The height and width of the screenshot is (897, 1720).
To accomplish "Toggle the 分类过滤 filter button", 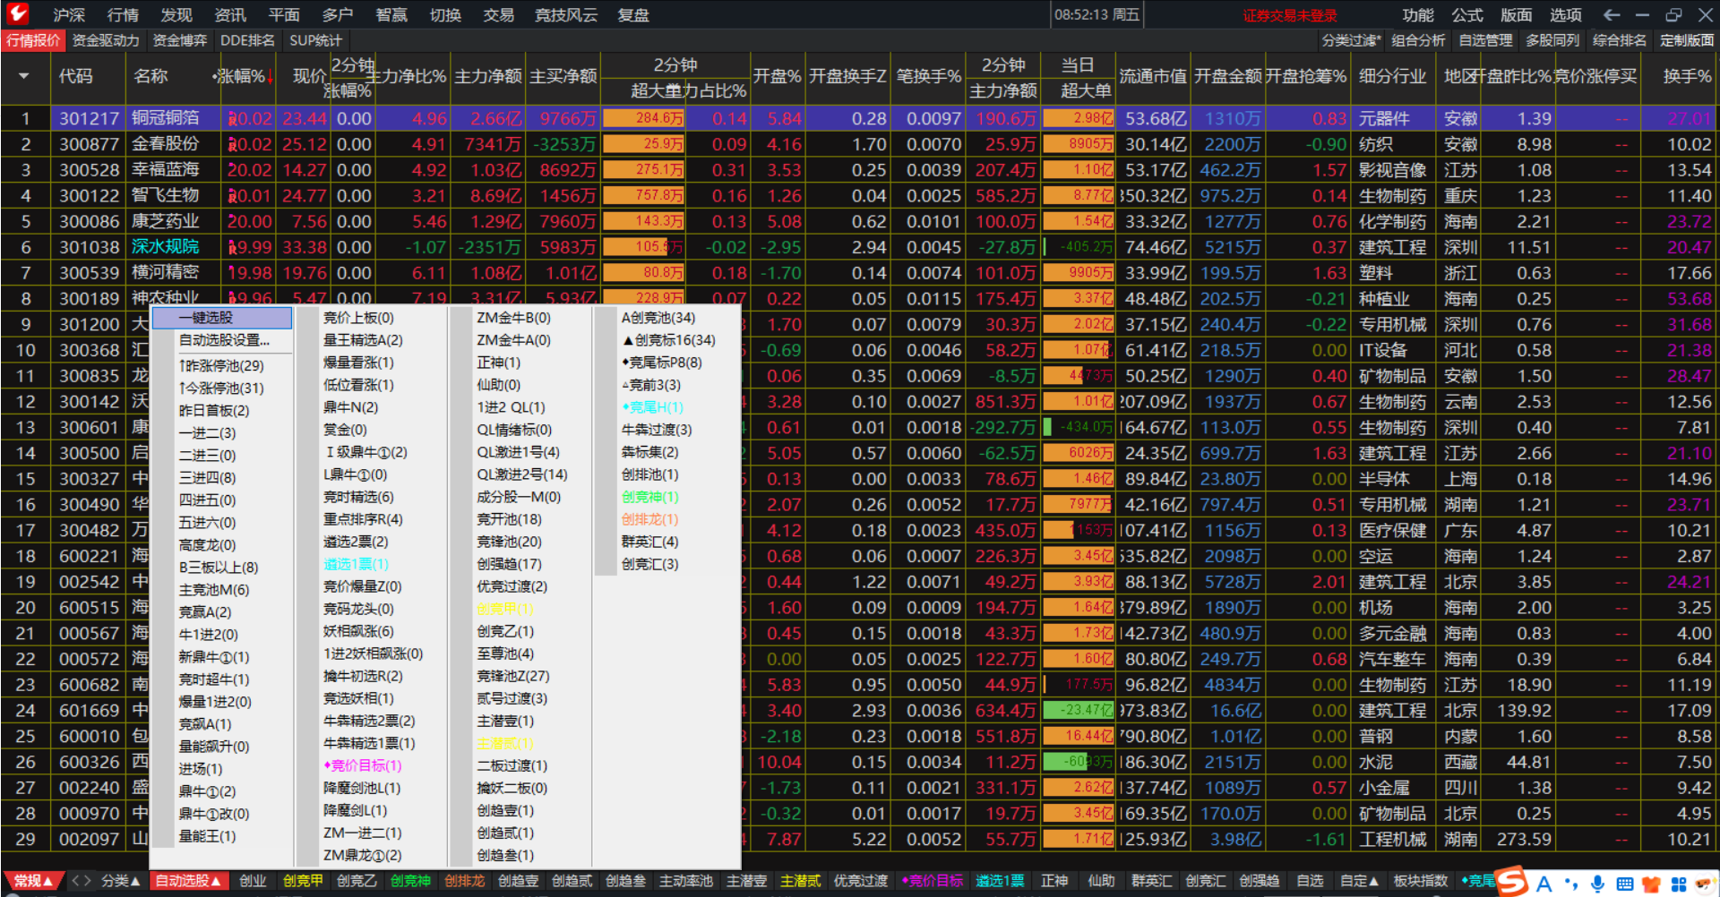I will click(1351, 40).
